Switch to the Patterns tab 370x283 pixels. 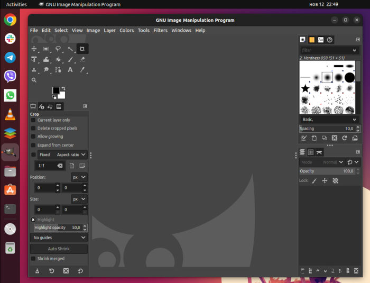(312, 40)
